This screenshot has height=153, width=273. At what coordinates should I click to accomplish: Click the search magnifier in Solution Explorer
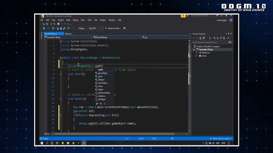(x=229, y=42)
